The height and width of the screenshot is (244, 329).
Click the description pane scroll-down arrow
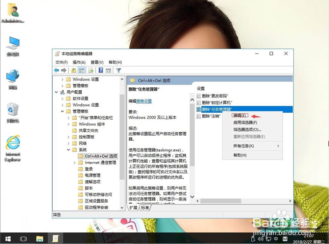point(192,196)
